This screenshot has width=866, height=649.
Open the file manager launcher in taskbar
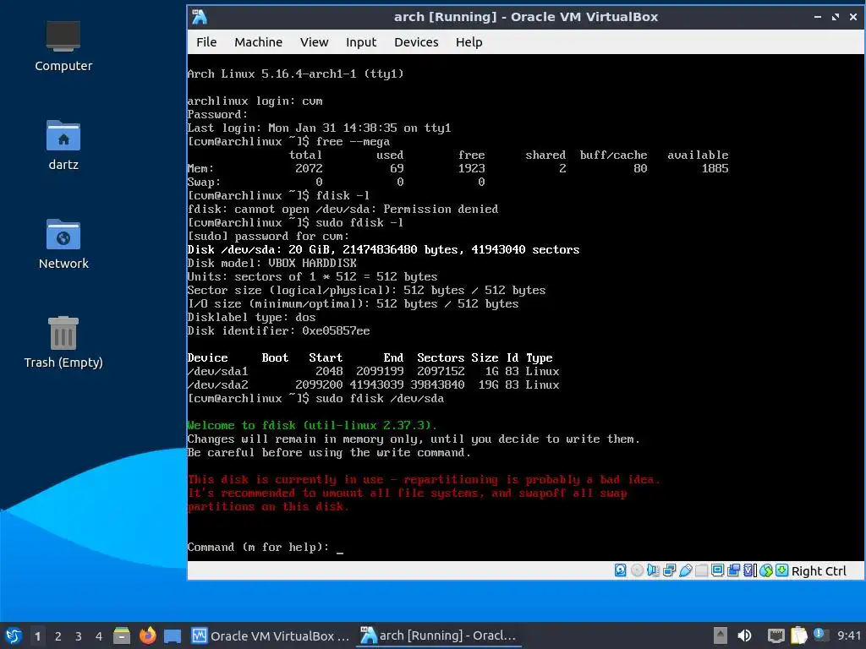point(122,635)
